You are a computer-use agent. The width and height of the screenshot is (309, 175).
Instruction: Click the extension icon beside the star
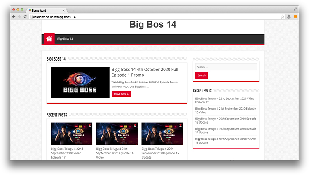pos(289,17)
